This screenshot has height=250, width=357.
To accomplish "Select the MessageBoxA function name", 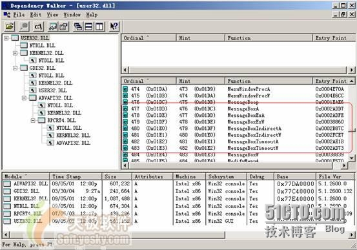I will tap(243, 109).
